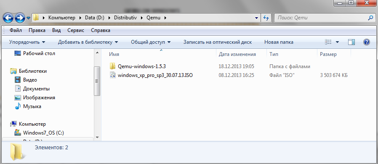This screenshot has height=164, width=378.
Task: Go forward with the Forward arrow button
Action: pos(20,18)
